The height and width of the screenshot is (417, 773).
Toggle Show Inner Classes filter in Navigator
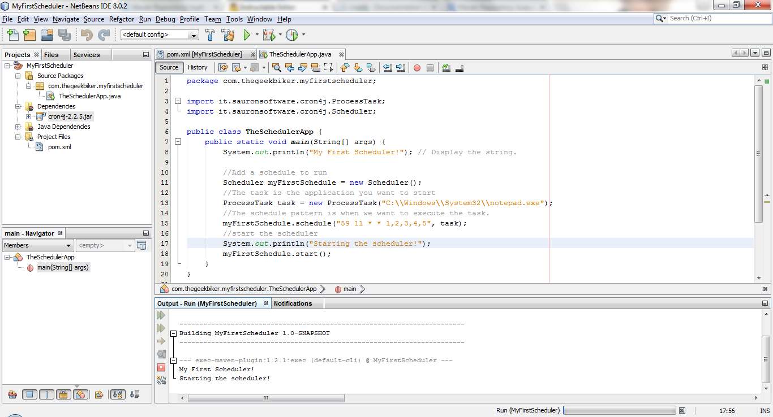[80, 394]
